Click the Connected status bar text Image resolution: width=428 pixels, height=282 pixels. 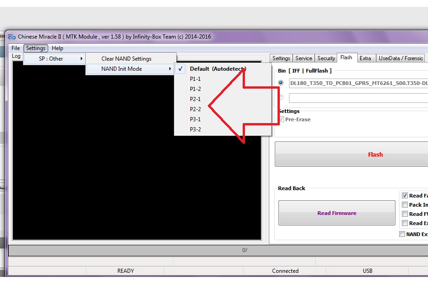285,271
